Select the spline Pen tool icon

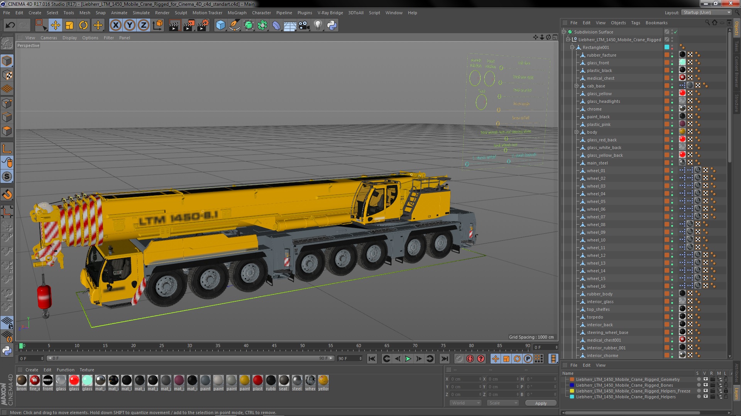click(234, 25)
